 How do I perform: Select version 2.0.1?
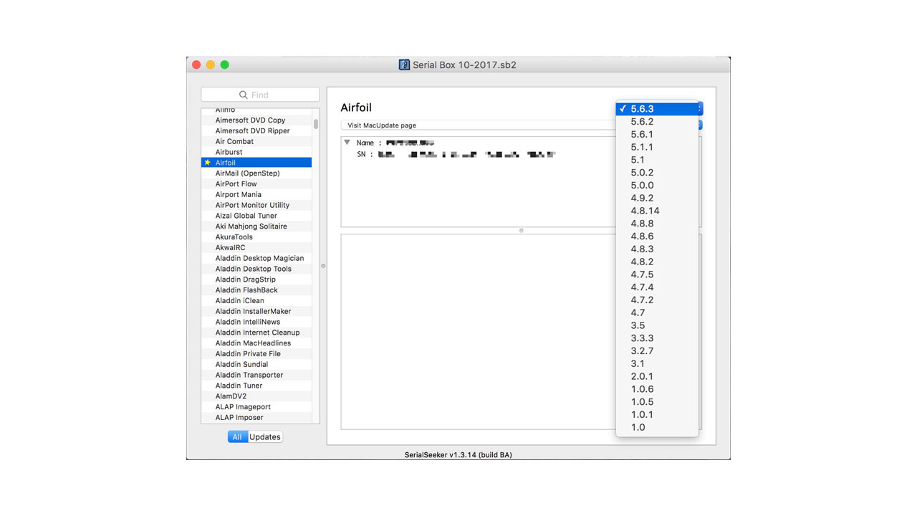pyautogui.click(x=657, y=376)
